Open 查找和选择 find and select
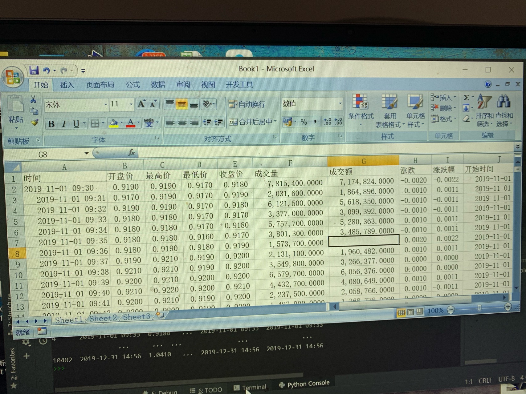Screen dimensions: 526x394 504,110
